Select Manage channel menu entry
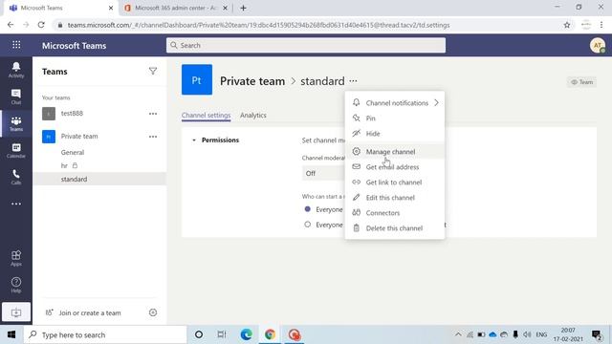 pos(395,151)
